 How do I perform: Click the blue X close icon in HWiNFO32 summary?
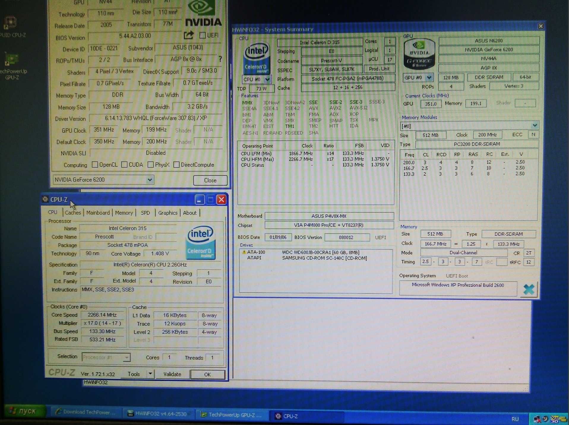[x=529, y=289]
